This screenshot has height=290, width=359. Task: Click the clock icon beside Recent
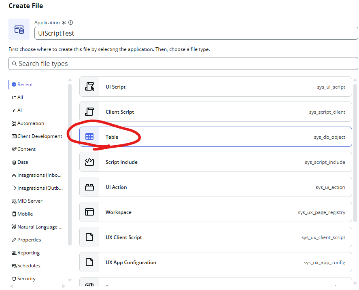coord(14,85)
